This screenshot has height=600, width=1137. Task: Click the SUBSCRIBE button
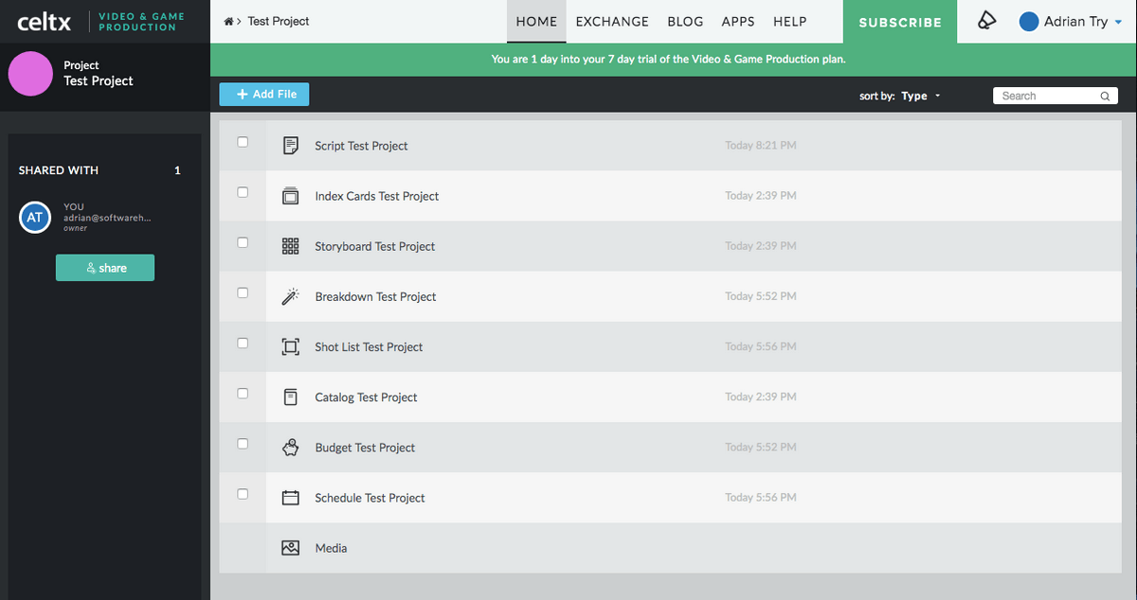[x=900, y=22]
